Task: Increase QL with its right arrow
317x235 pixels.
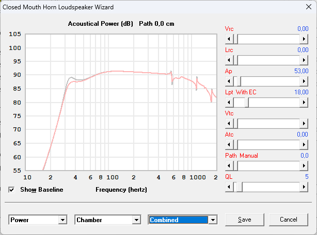Action: tap(304, 187)
